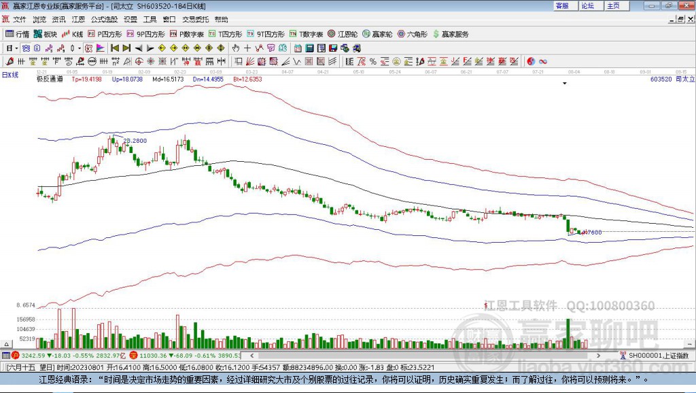
Task: Open the 9T四方形 tool
Action: click(266, 34)
